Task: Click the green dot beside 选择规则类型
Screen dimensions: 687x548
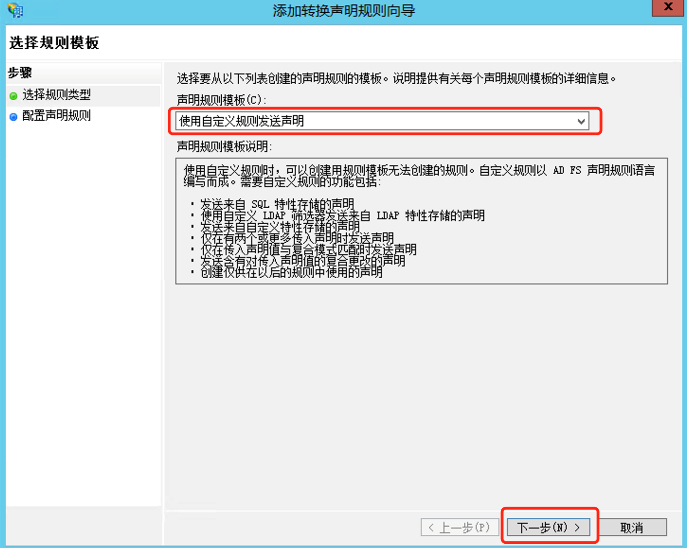Action: coord(13,96)
